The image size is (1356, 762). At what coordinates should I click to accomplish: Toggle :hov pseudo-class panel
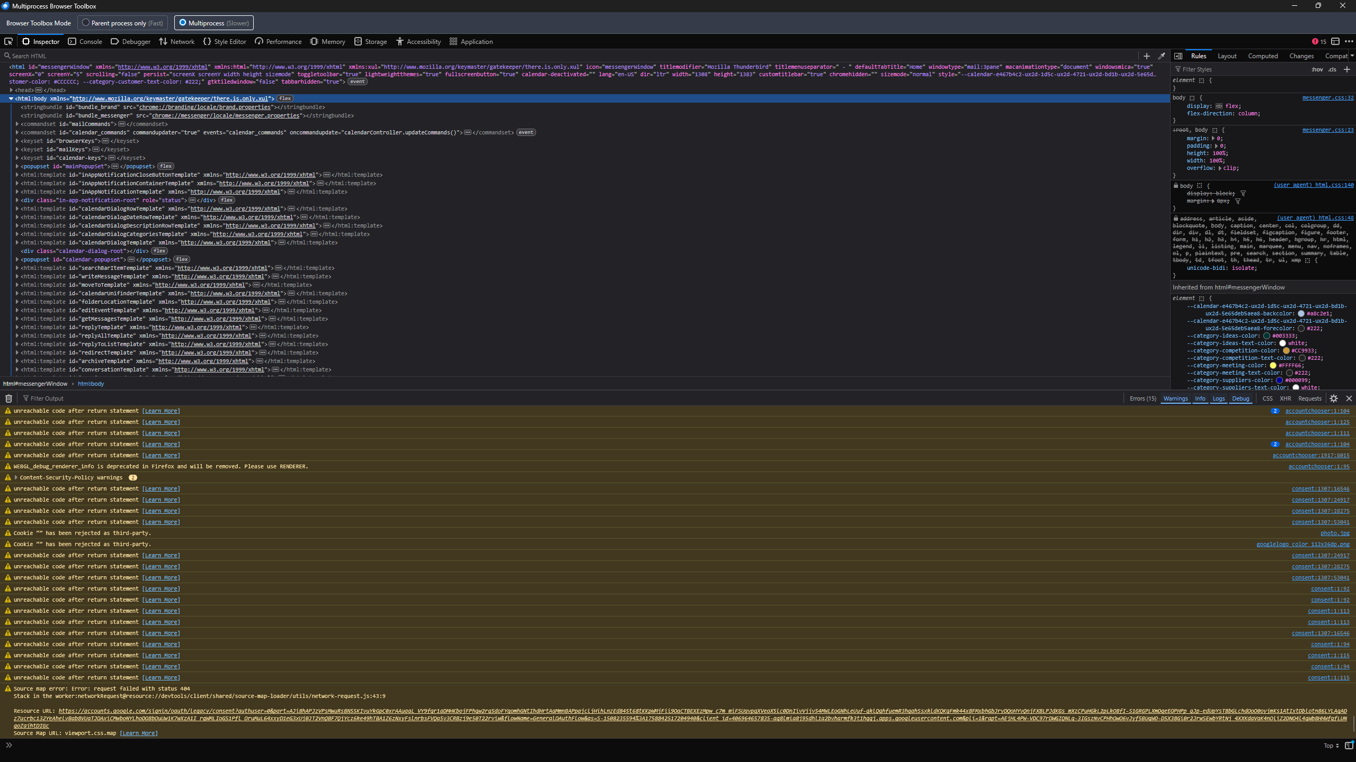click(1317, 69)
